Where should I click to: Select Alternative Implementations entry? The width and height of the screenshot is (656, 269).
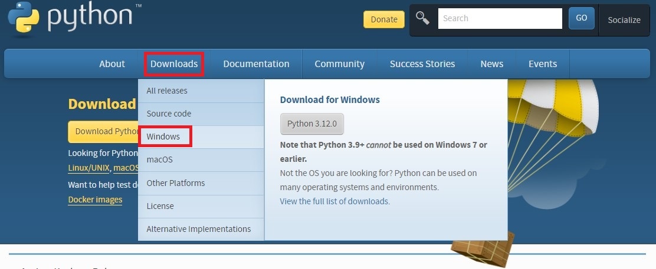(x=201, y=229)
